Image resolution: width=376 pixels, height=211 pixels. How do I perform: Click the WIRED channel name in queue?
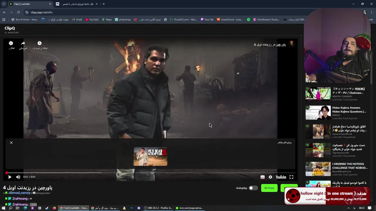click(x=336, y=115)
